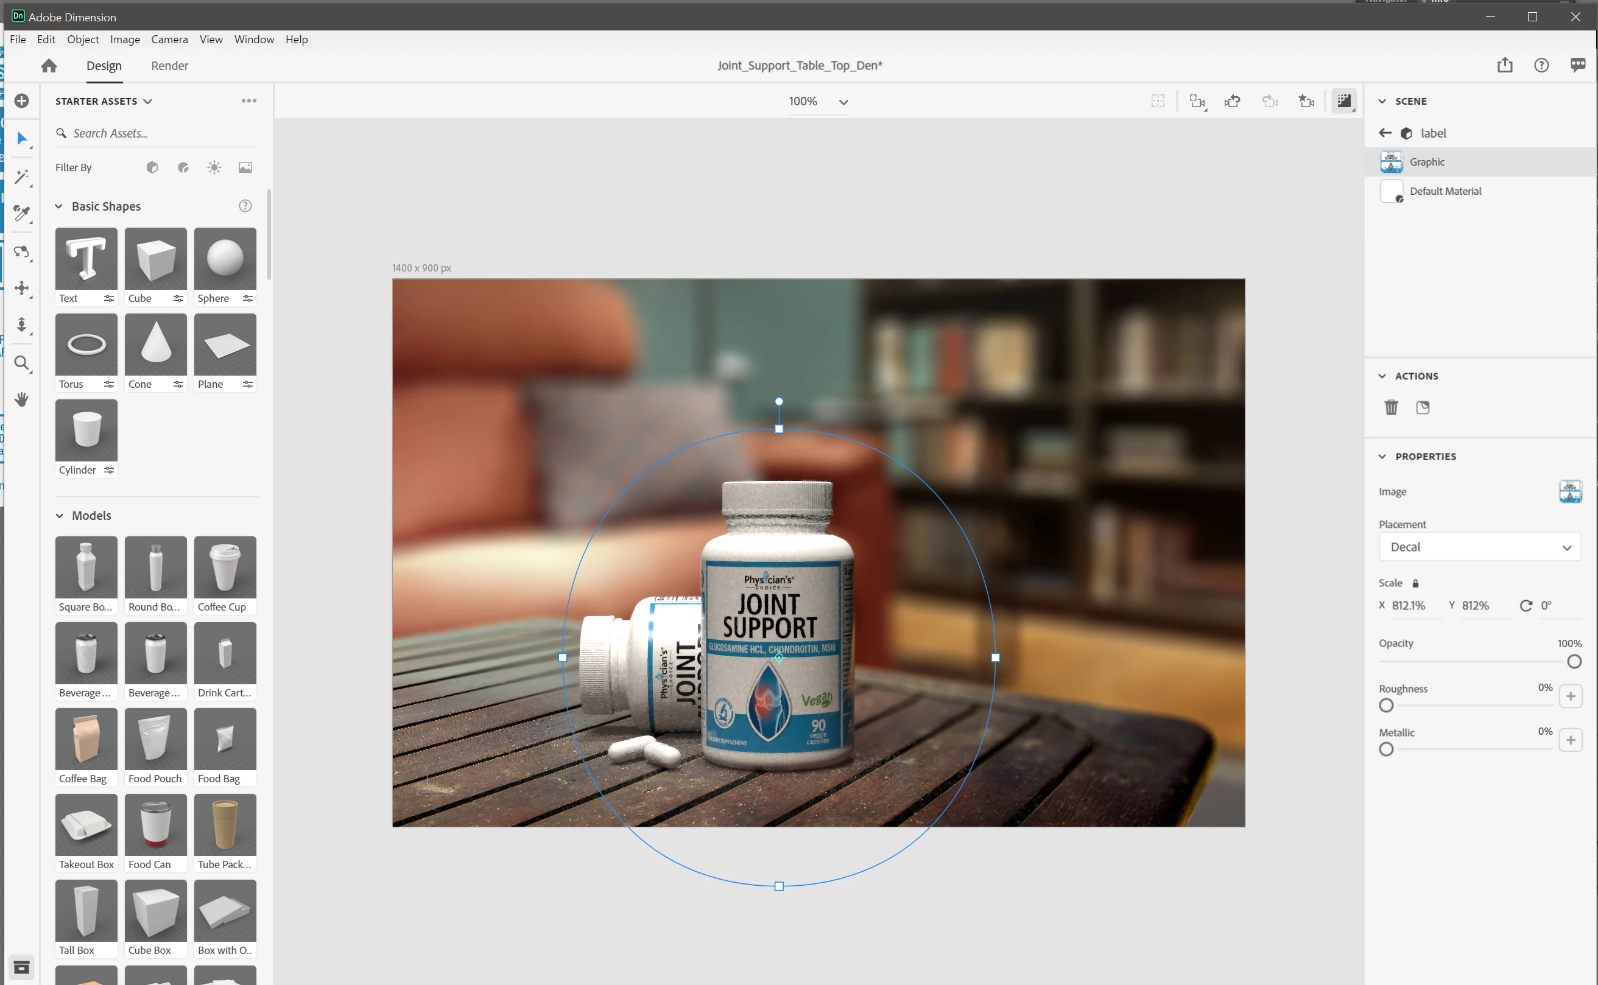Viewport: 1598px width, 985px height.
Task: Open the Placement Decal dropdown
Action: pyautogui.click(x=1479, y=547)
